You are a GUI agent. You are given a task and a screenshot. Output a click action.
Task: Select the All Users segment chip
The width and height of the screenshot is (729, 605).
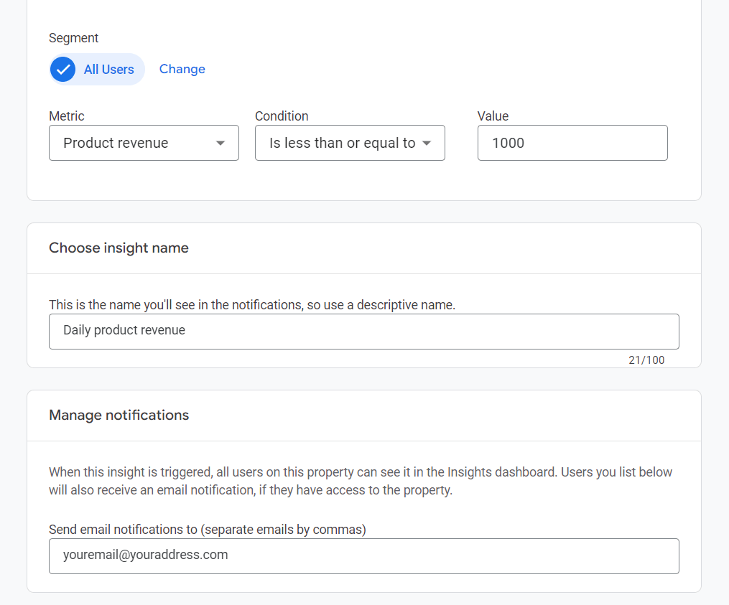pos(97,69)
